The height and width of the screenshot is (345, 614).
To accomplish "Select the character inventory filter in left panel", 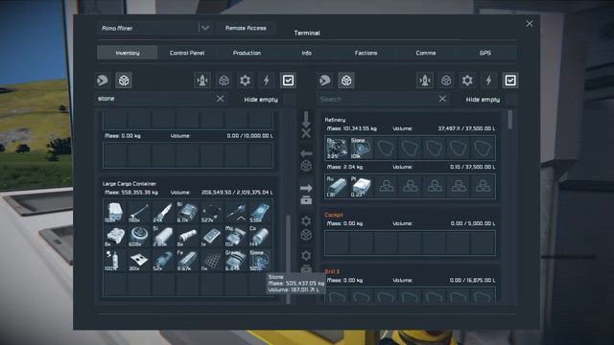I will 103,80.
